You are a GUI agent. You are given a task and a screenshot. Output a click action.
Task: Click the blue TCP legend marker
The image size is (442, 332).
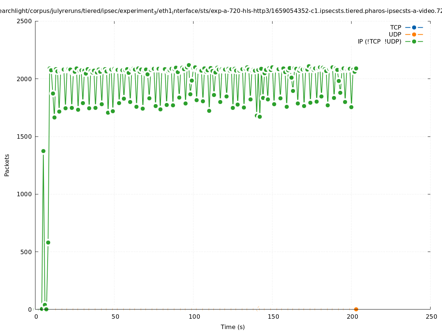(414, 27)
